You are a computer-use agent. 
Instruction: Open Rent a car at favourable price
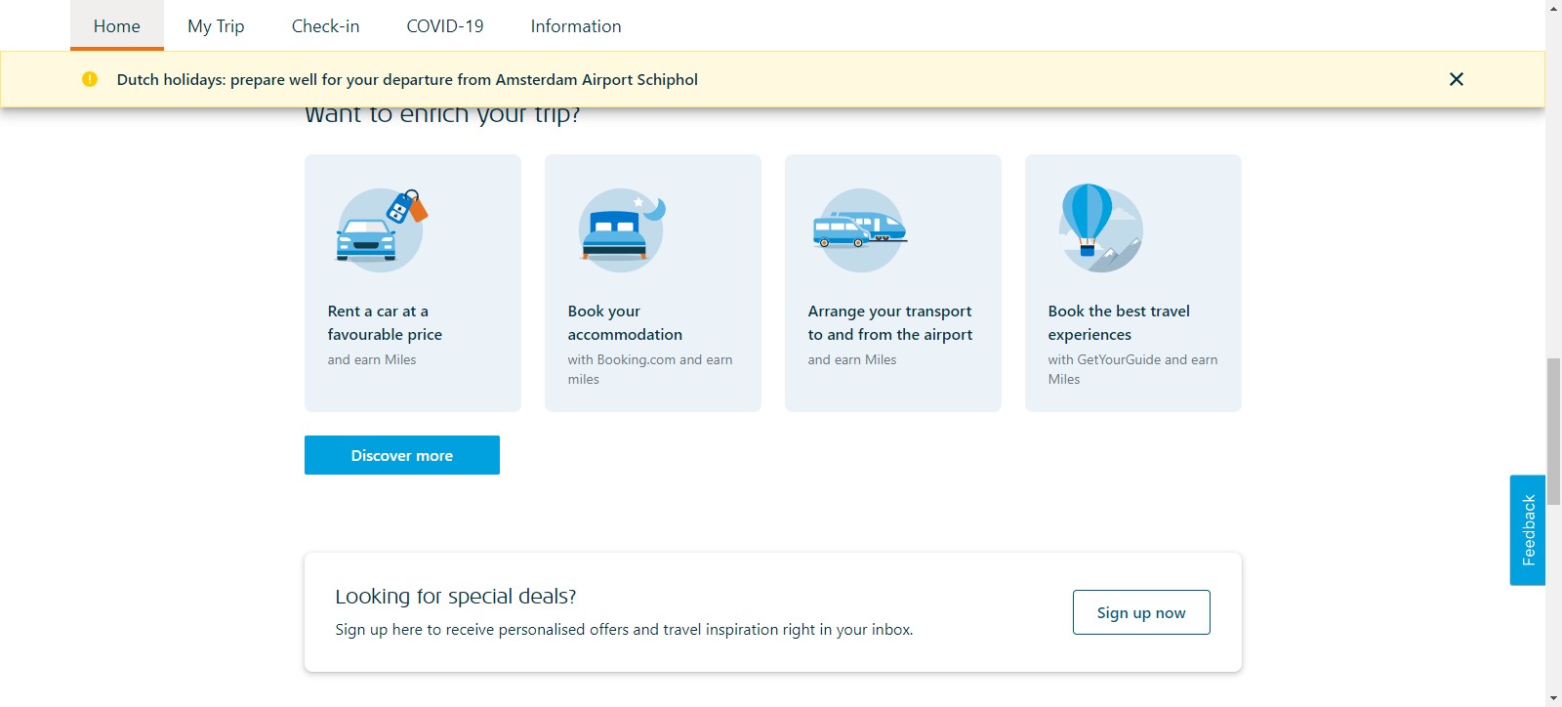pyautogui.click(x=385, y=322)
